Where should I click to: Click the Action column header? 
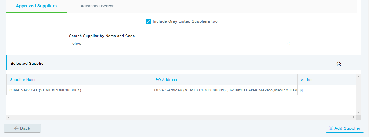(x=306, y=80)
